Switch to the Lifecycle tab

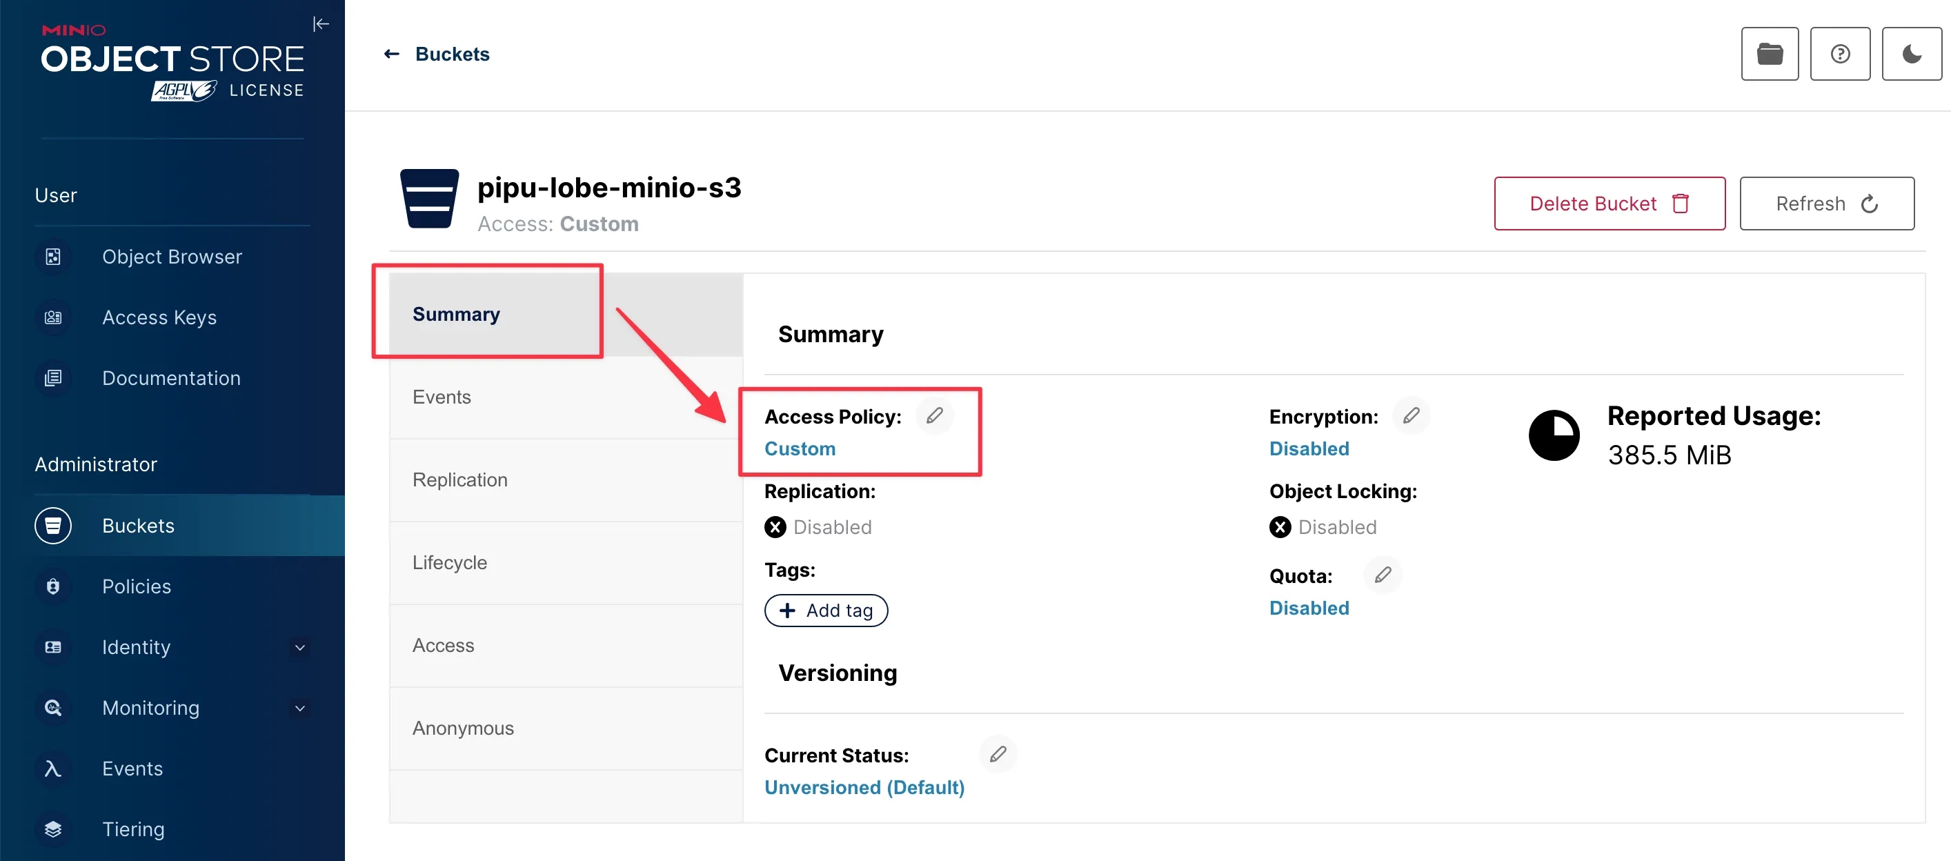coord(449,563)
